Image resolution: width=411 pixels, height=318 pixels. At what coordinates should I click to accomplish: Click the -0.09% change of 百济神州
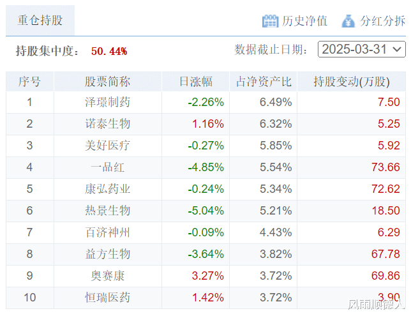click(x=205, y=232)
